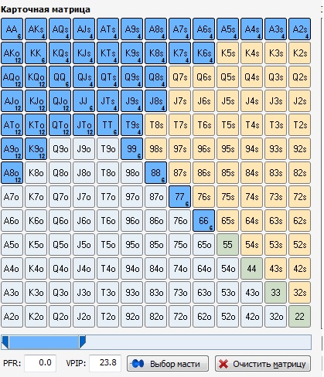Toggle the TT pair cell
The image size is (324, 377).
point(107,125)
